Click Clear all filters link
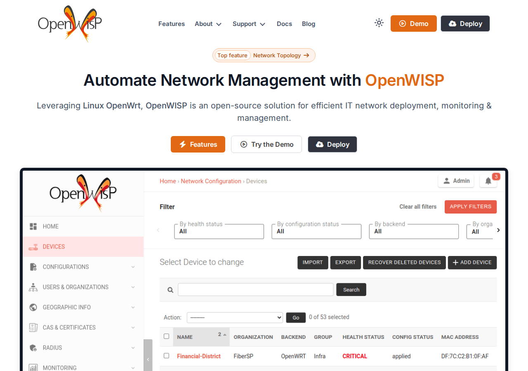Screen dimensions: 528x371 pyautogui.click(x=418, y=207)
